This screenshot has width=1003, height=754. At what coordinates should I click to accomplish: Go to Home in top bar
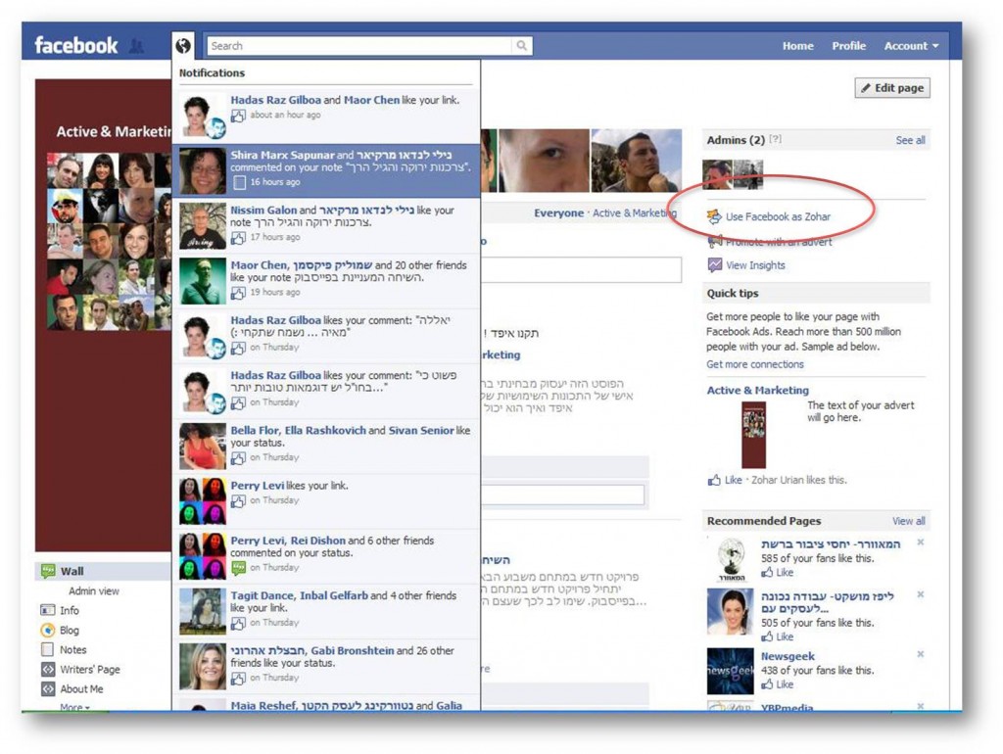(x=797, y=45)
